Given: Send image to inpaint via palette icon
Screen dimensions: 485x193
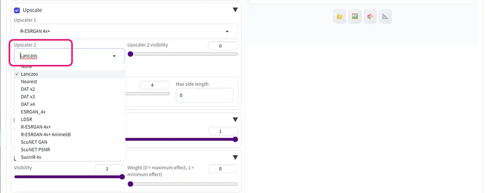Looking at the screenshot, I should click(370, 17).
